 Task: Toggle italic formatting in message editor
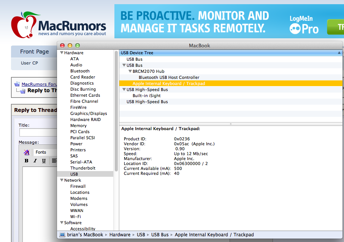[x=35, y=161]
